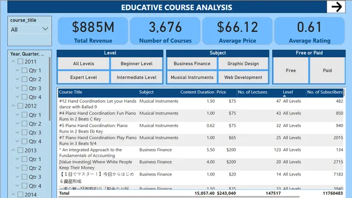
Task: Click content duration value 5.50
Action: (211, 150)
